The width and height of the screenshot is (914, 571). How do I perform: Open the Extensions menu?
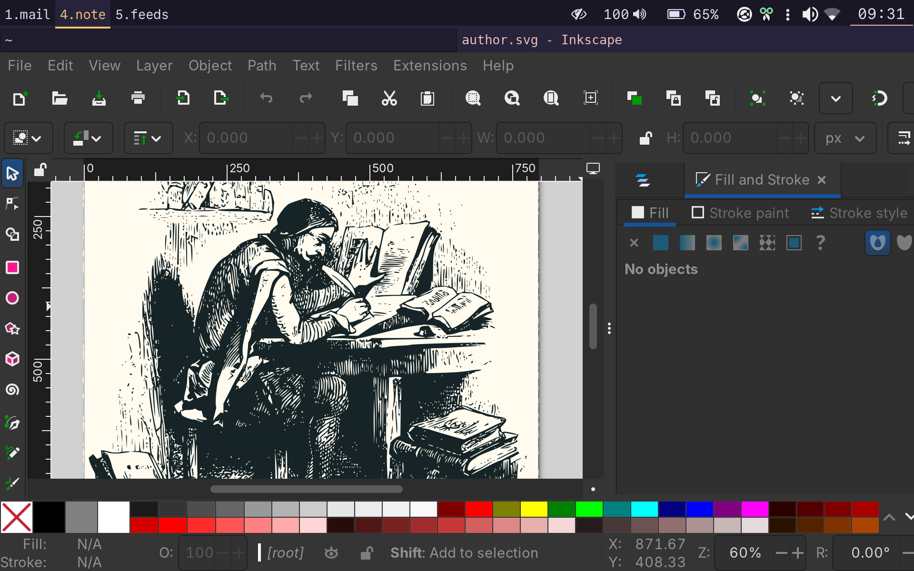430,66
